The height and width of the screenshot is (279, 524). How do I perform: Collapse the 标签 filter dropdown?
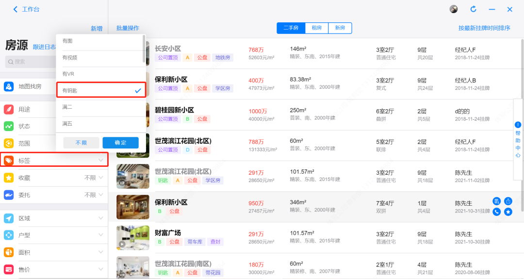[100, 161]
